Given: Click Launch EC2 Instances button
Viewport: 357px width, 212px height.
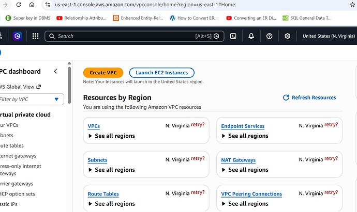Looking at the screenshot, I should 162,73.
